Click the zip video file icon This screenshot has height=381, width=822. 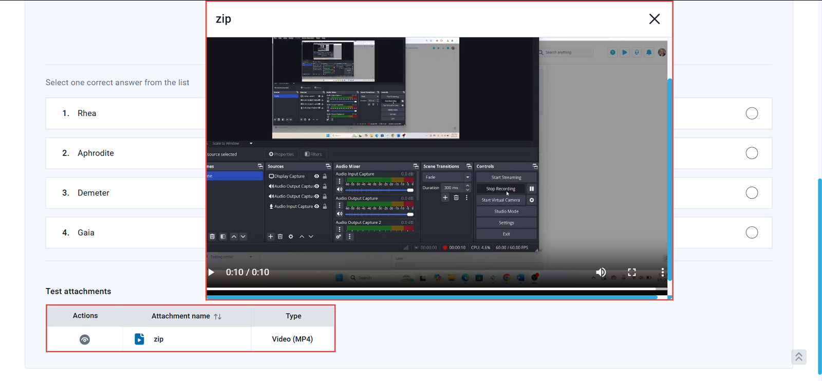[x=139, y=339]
